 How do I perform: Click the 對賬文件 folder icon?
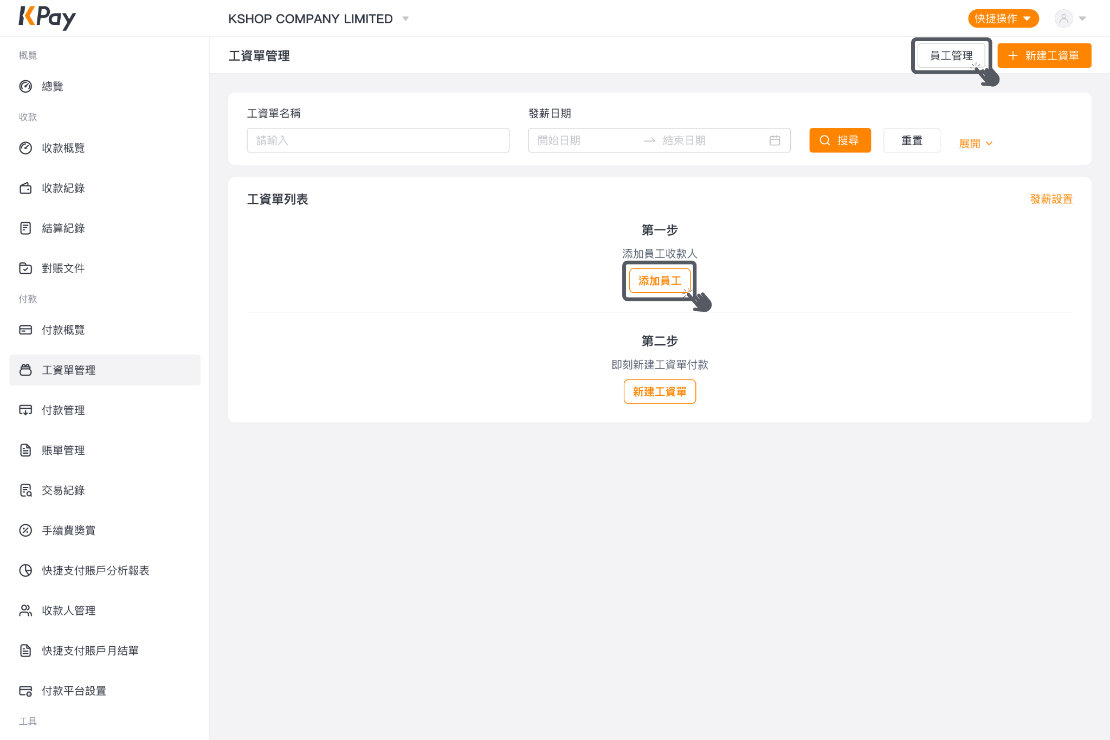(x=25, y=268)
